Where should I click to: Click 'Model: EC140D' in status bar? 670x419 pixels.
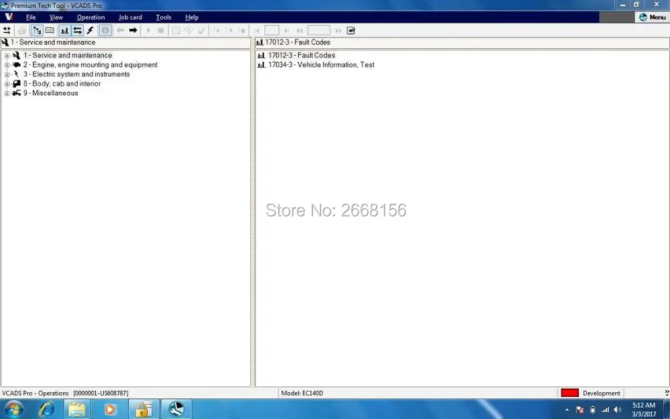pyautogui.click(x=301, y=394)
